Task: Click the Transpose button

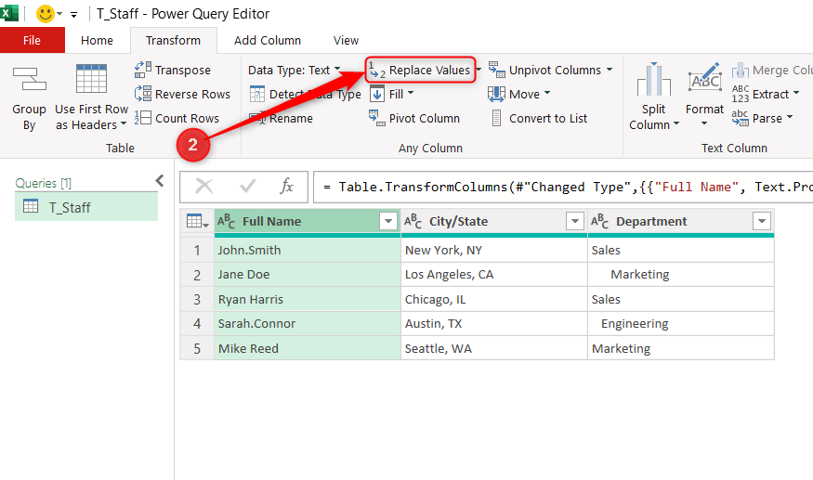Action: [x=173, y=70]
